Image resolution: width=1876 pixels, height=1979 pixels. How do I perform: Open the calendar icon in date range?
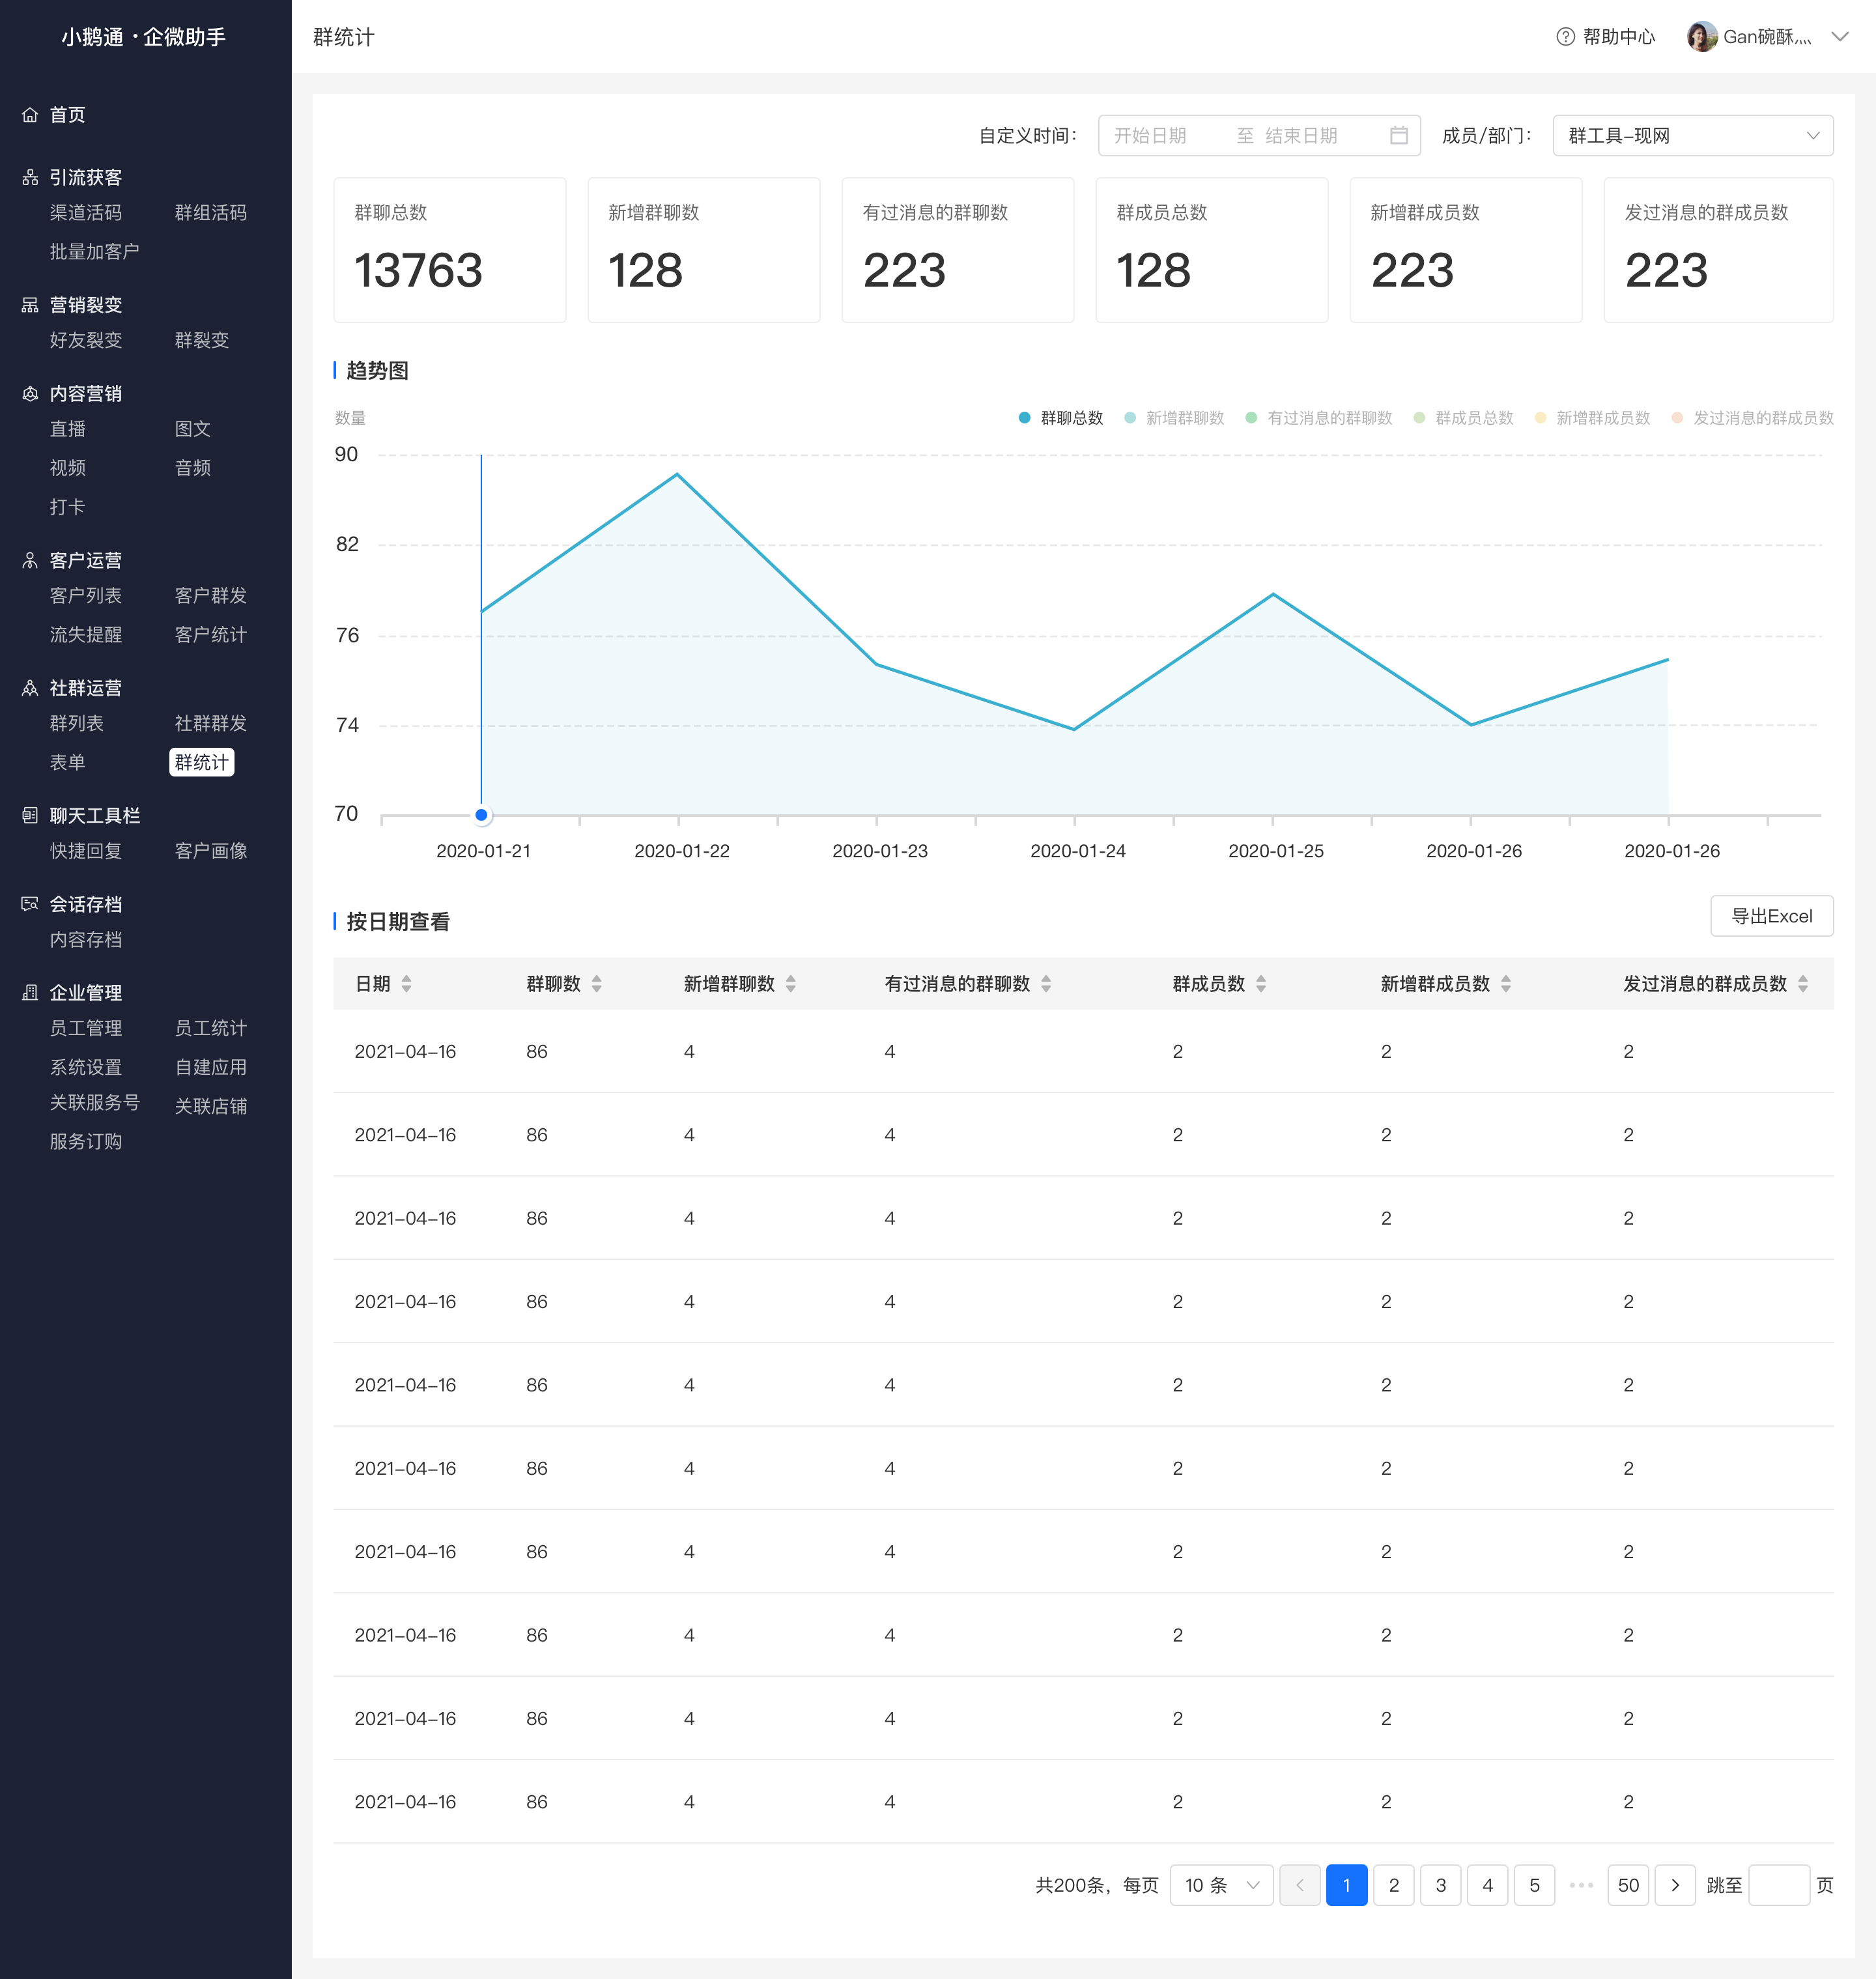pos(1399,135)
